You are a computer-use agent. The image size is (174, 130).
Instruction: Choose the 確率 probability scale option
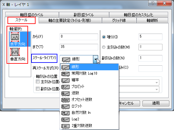pos(89,80)
